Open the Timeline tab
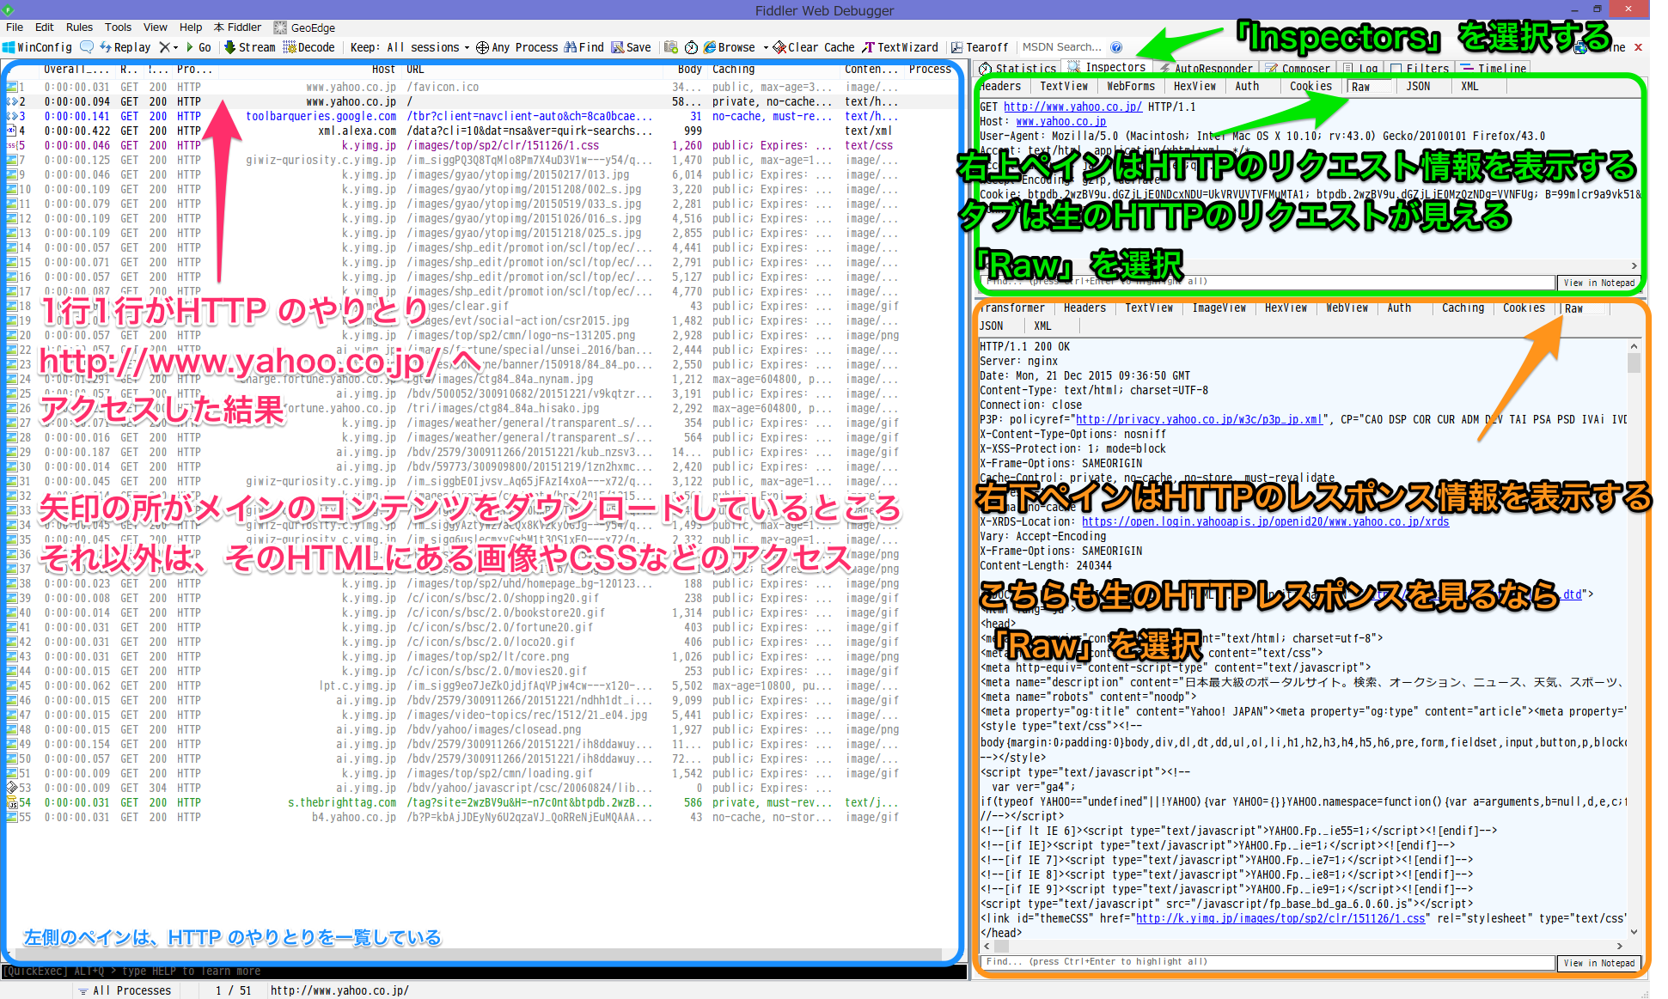This screenshot has height=999, width=1668. (x=1494, y=68)
